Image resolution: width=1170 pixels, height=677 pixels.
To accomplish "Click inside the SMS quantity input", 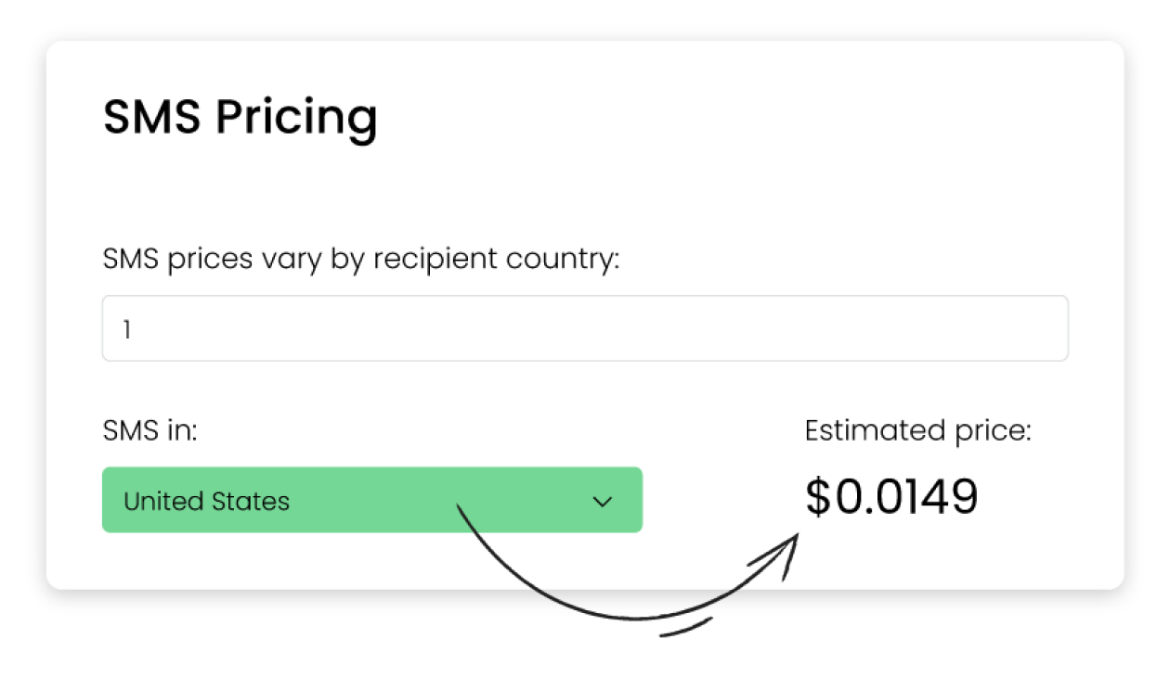I will point(585,328).
